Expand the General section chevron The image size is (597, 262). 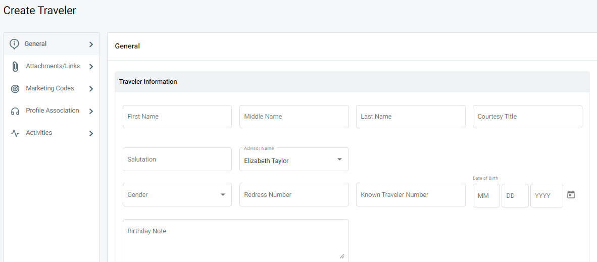coord(91,44)
